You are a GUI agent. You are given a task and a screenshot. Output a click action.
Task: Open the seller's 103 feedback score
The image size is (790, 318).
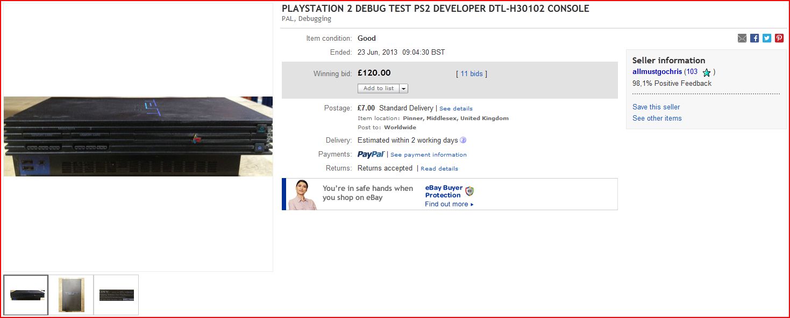pos(692,72)
